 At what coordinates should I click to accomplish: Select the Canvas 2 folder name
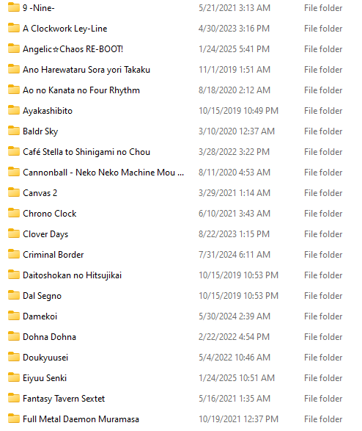(x=40, y=193)
